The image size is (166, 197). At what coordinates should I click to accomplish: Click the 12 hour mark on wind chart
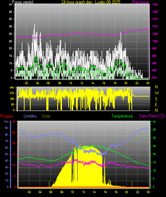tap(82, 83)
